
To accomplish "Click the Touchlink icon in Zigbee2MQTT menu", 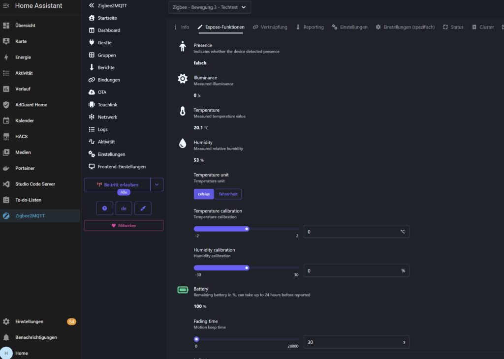I will 92,105.
